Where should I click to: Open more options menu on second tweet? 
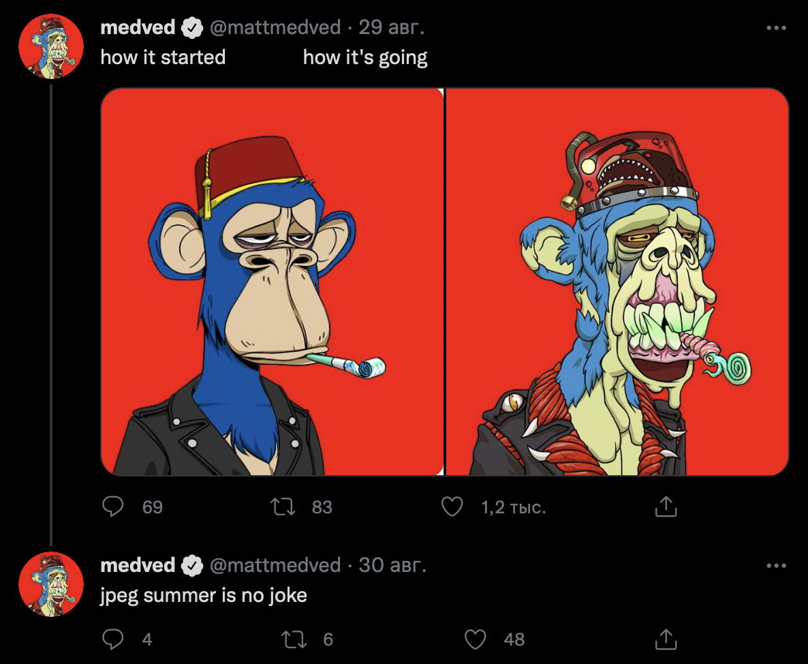(776, 566)
